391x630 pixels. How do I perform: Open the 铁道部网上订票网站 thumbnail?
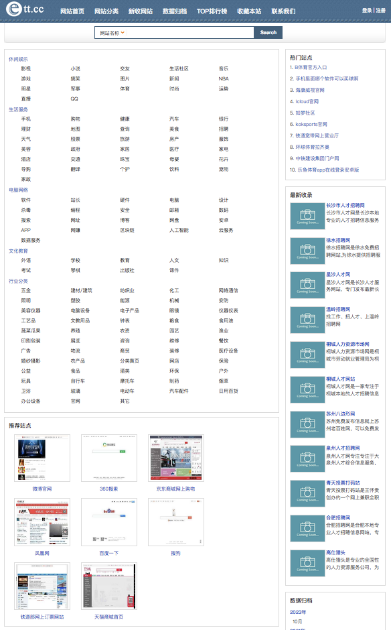tap(42, 586)
